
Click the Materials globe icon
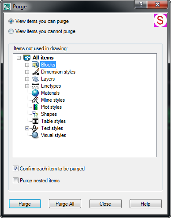click(35, 93)
